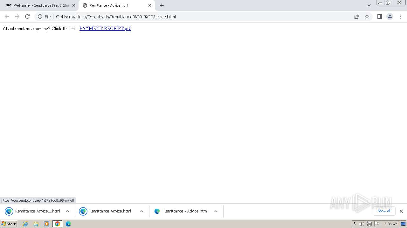Open downloaded Remittance Advice....html file
Image resolution: width=407 pixels, height=228 pixels.
(33, 211)
